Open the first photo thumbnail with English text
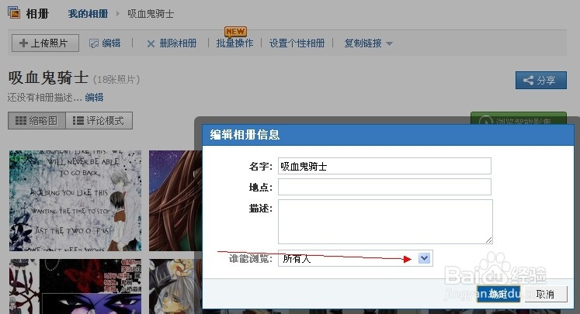Image resolution: width=580 pixels, height=314 pixels. (75, 201)
